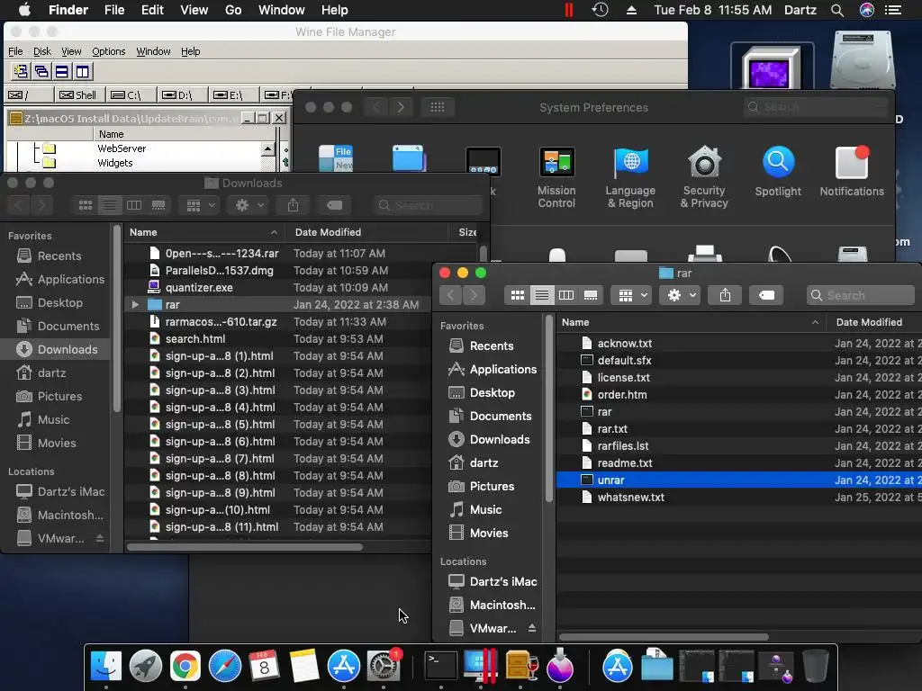The height and width of the screenshot is (691, 922).
Task: Open Action gear dropdown in rar window
Action: click(x=681, y=295)
